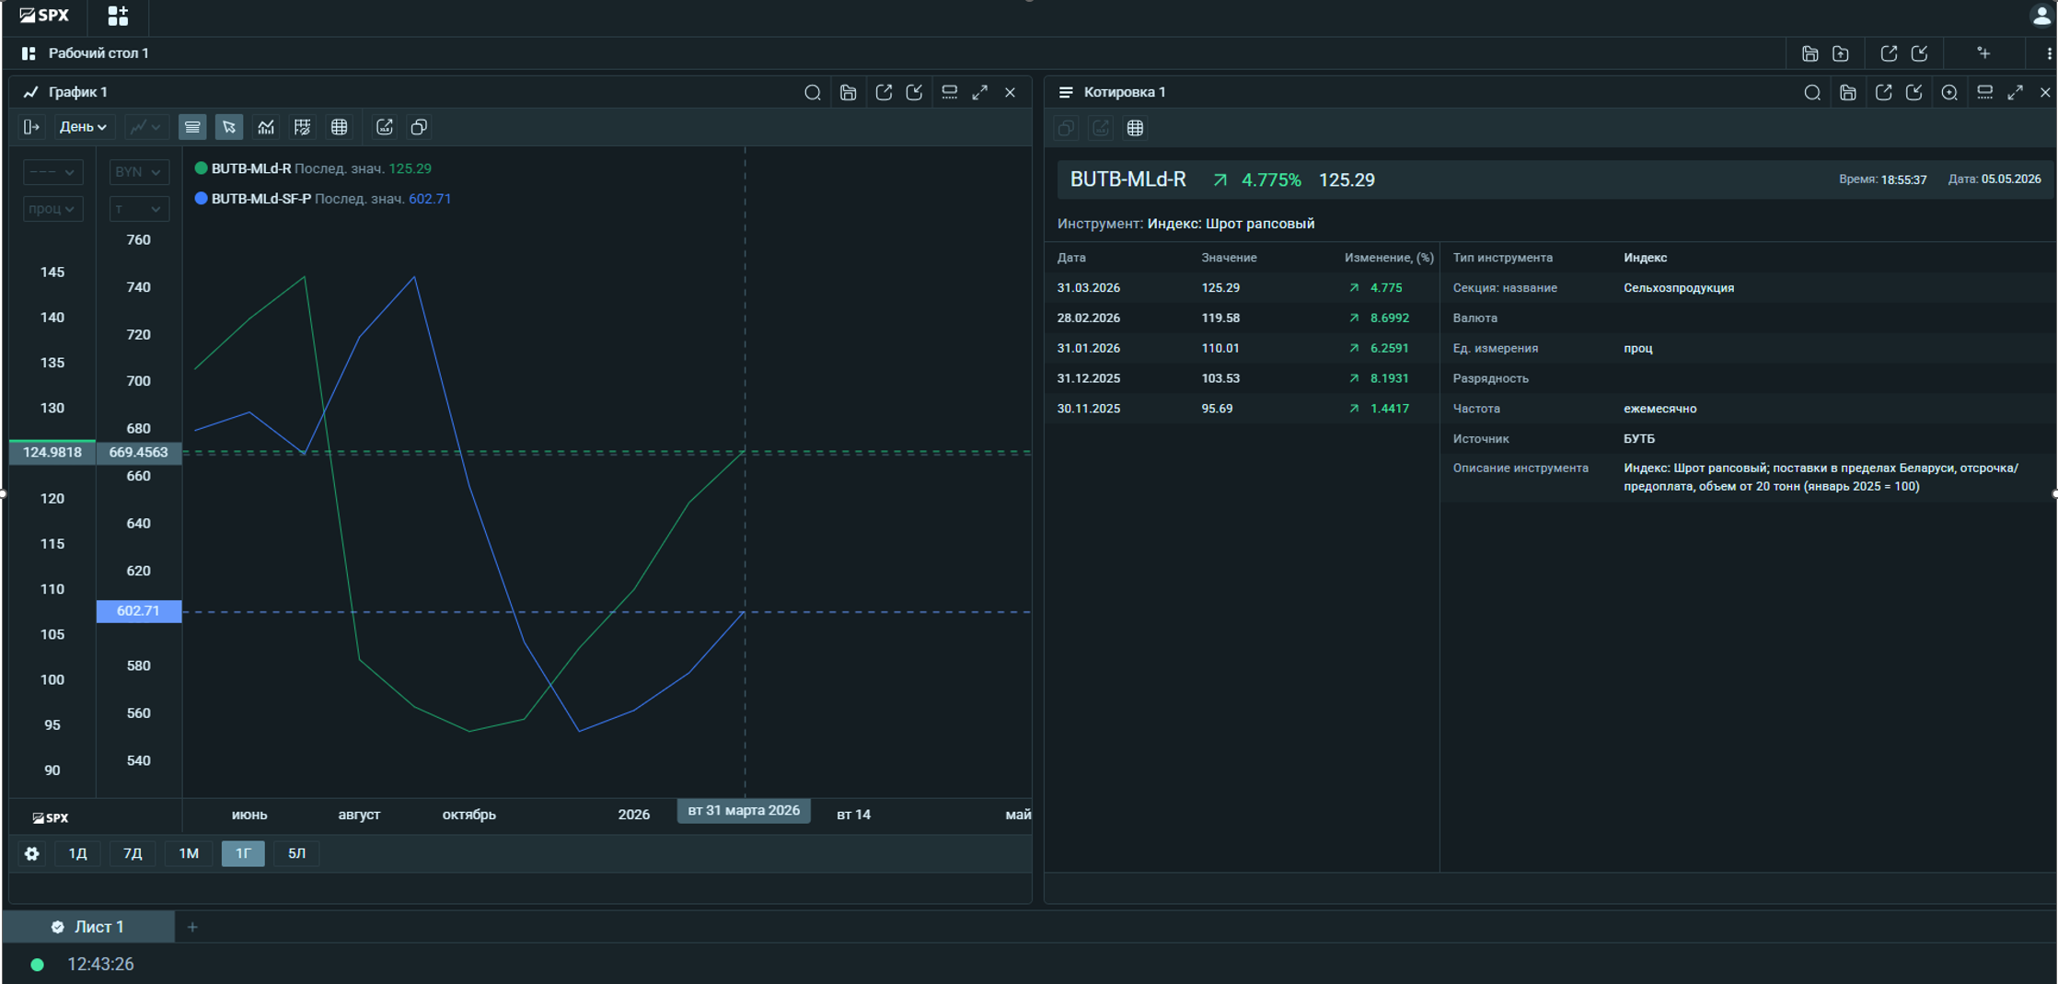Viewport: 2058px width, 984px height.
Task: Select the 1Д time range
Action: click(x=77, y=853)
